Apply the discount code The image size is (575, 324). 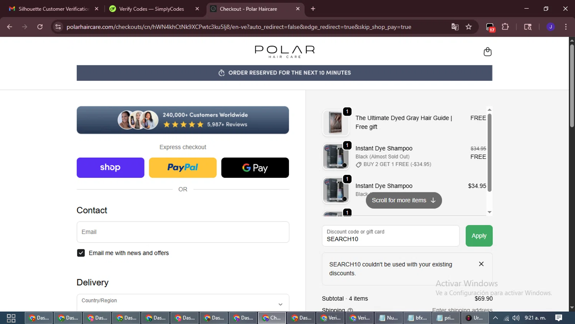[479, 236]
